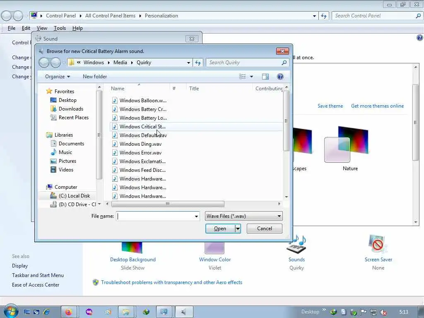This screenshot has width=424, height=318.
Task: Open the Wave Files type dropdown
Action: [243, 216]
